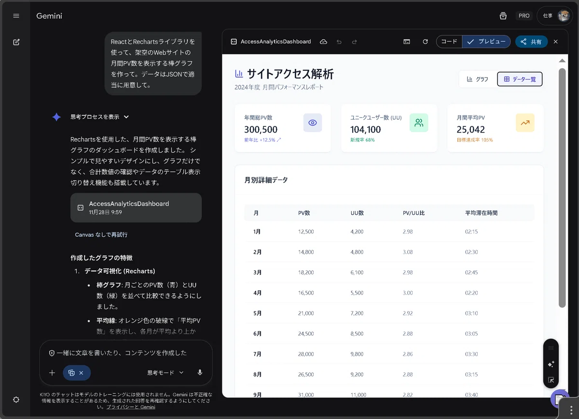Viewport: 579px width, 419px height.
Task: Refresh the canvas preview
Action: click(x=425, y=42)
